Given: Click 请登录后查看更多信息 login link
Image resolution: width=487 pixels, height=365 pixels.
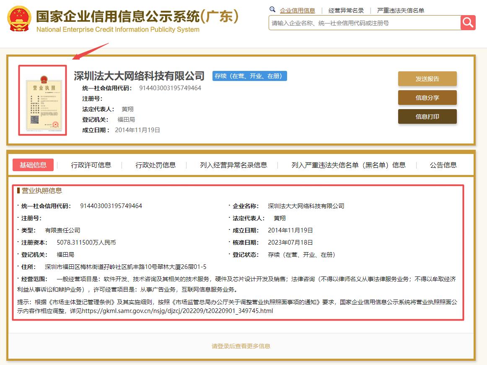Looking at the screenshot, I should click(241, 346).
